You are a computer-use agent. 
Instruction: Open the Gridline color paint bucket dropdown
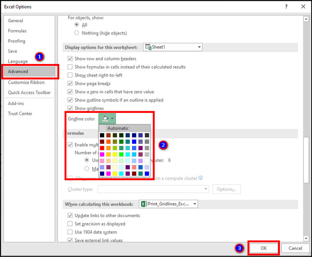click(x=107, y=119)
